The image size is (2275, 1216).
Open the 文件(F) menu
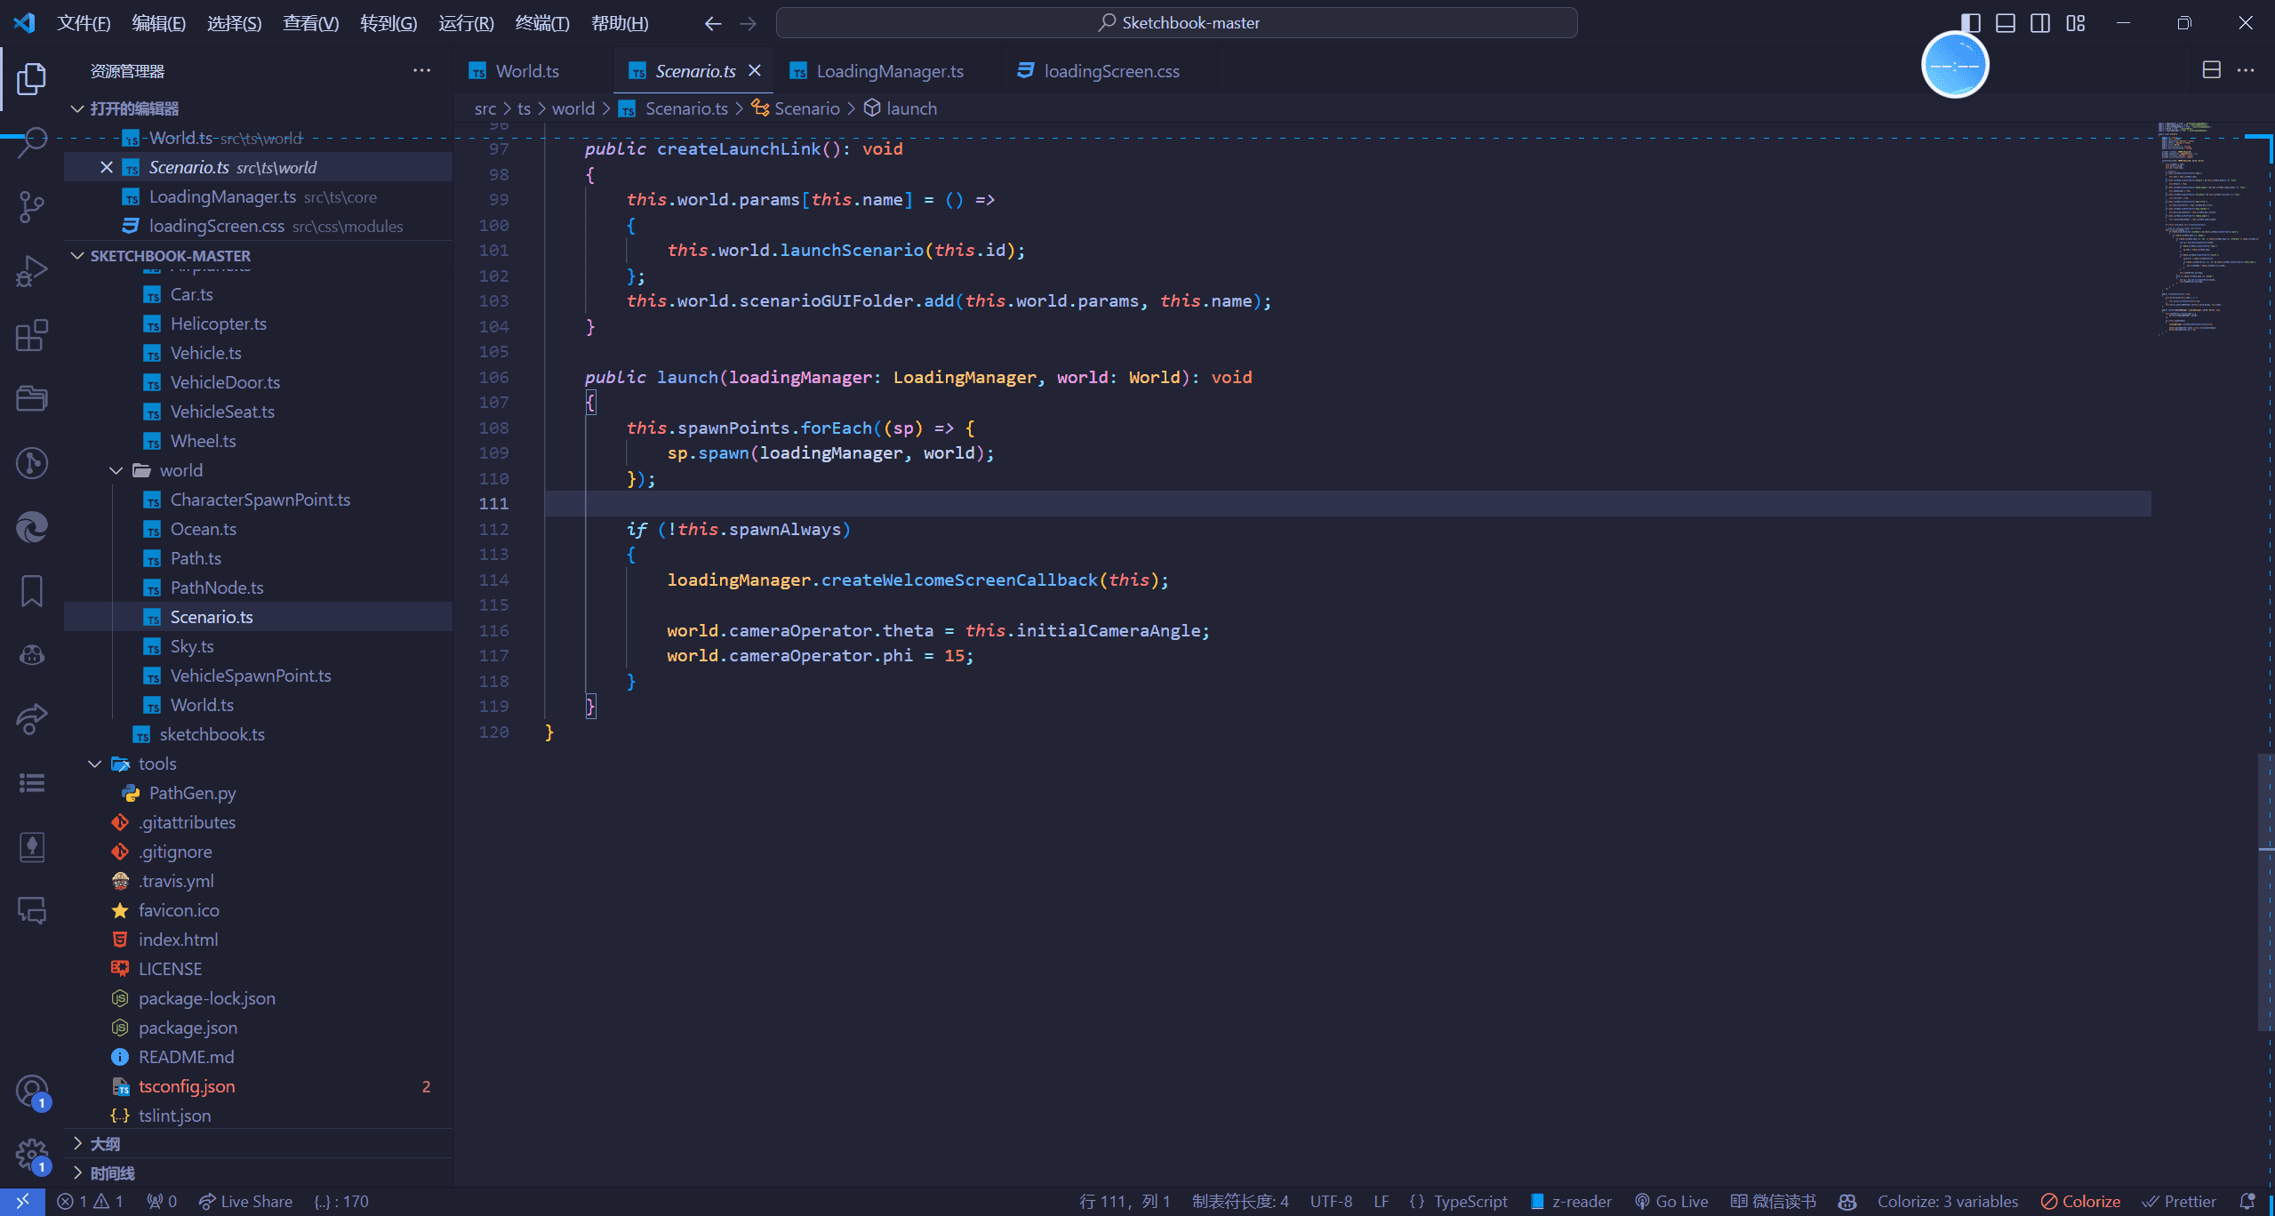click(x=84, y=23)
